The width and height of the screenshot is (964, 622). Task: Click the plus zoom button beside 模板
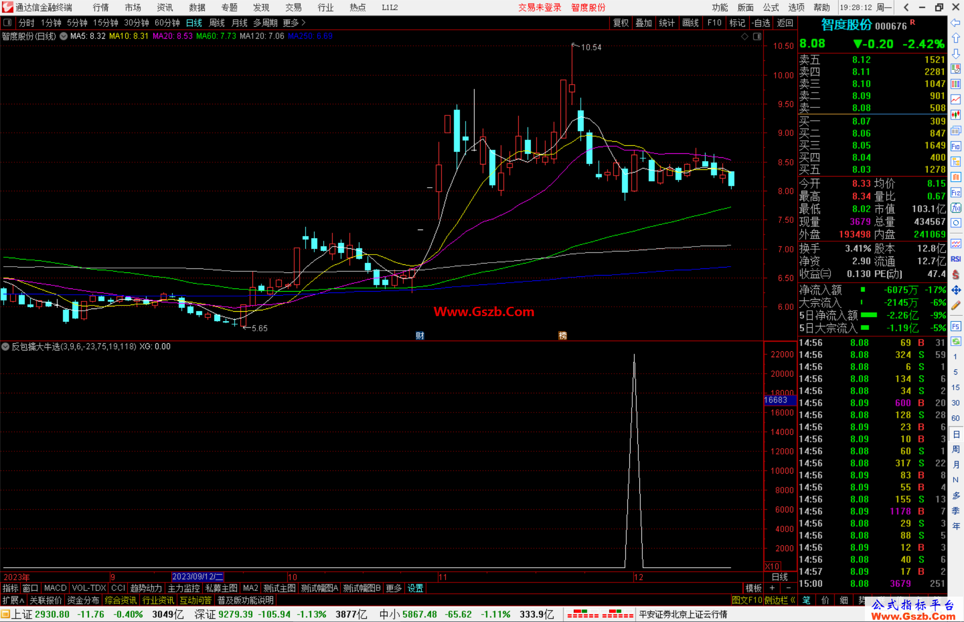tap(773, 588)
